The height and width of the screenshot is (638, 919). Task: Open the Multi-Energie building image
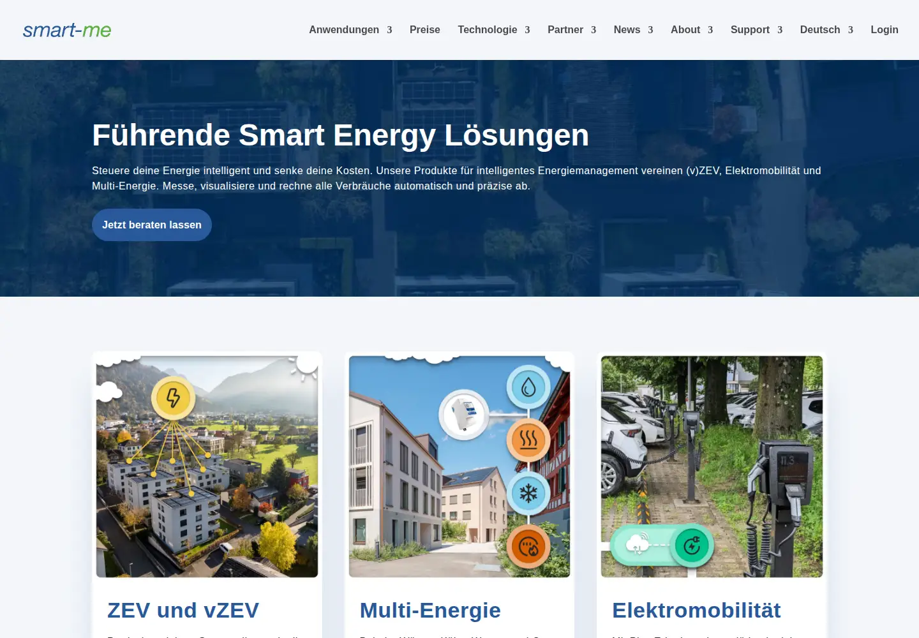click(x=459, y=466)
